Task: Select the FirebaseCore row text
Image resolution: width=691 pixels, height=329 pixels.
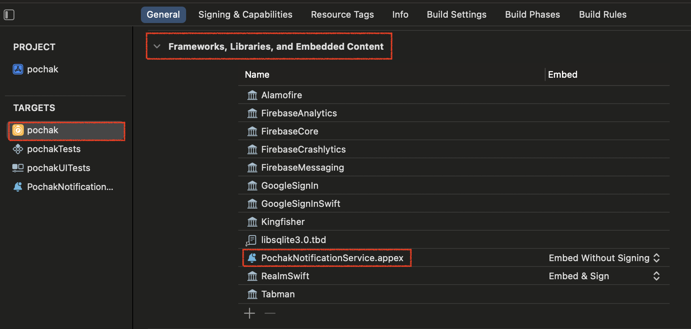Action: pyautogui.click(x=290, y=131)
